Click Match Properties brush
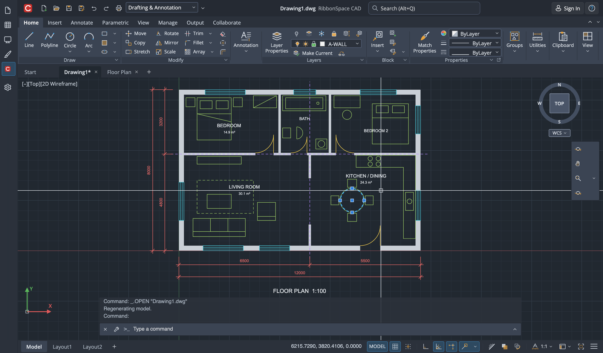Image resolution: width=603 pixels, height=353 pixels. [425, 42]
